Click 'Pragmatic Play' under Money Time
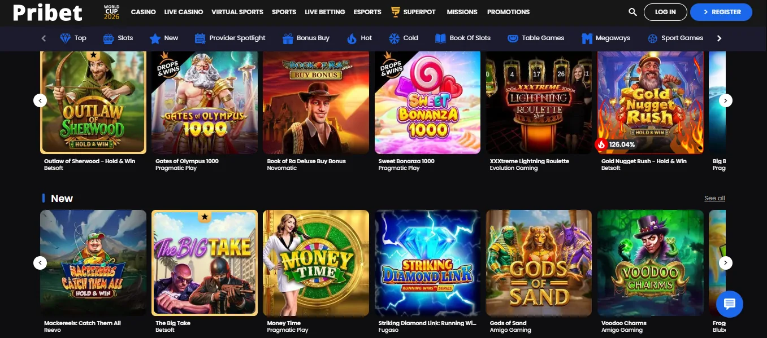This screenshot has width=767, height=338. point(288,330)
